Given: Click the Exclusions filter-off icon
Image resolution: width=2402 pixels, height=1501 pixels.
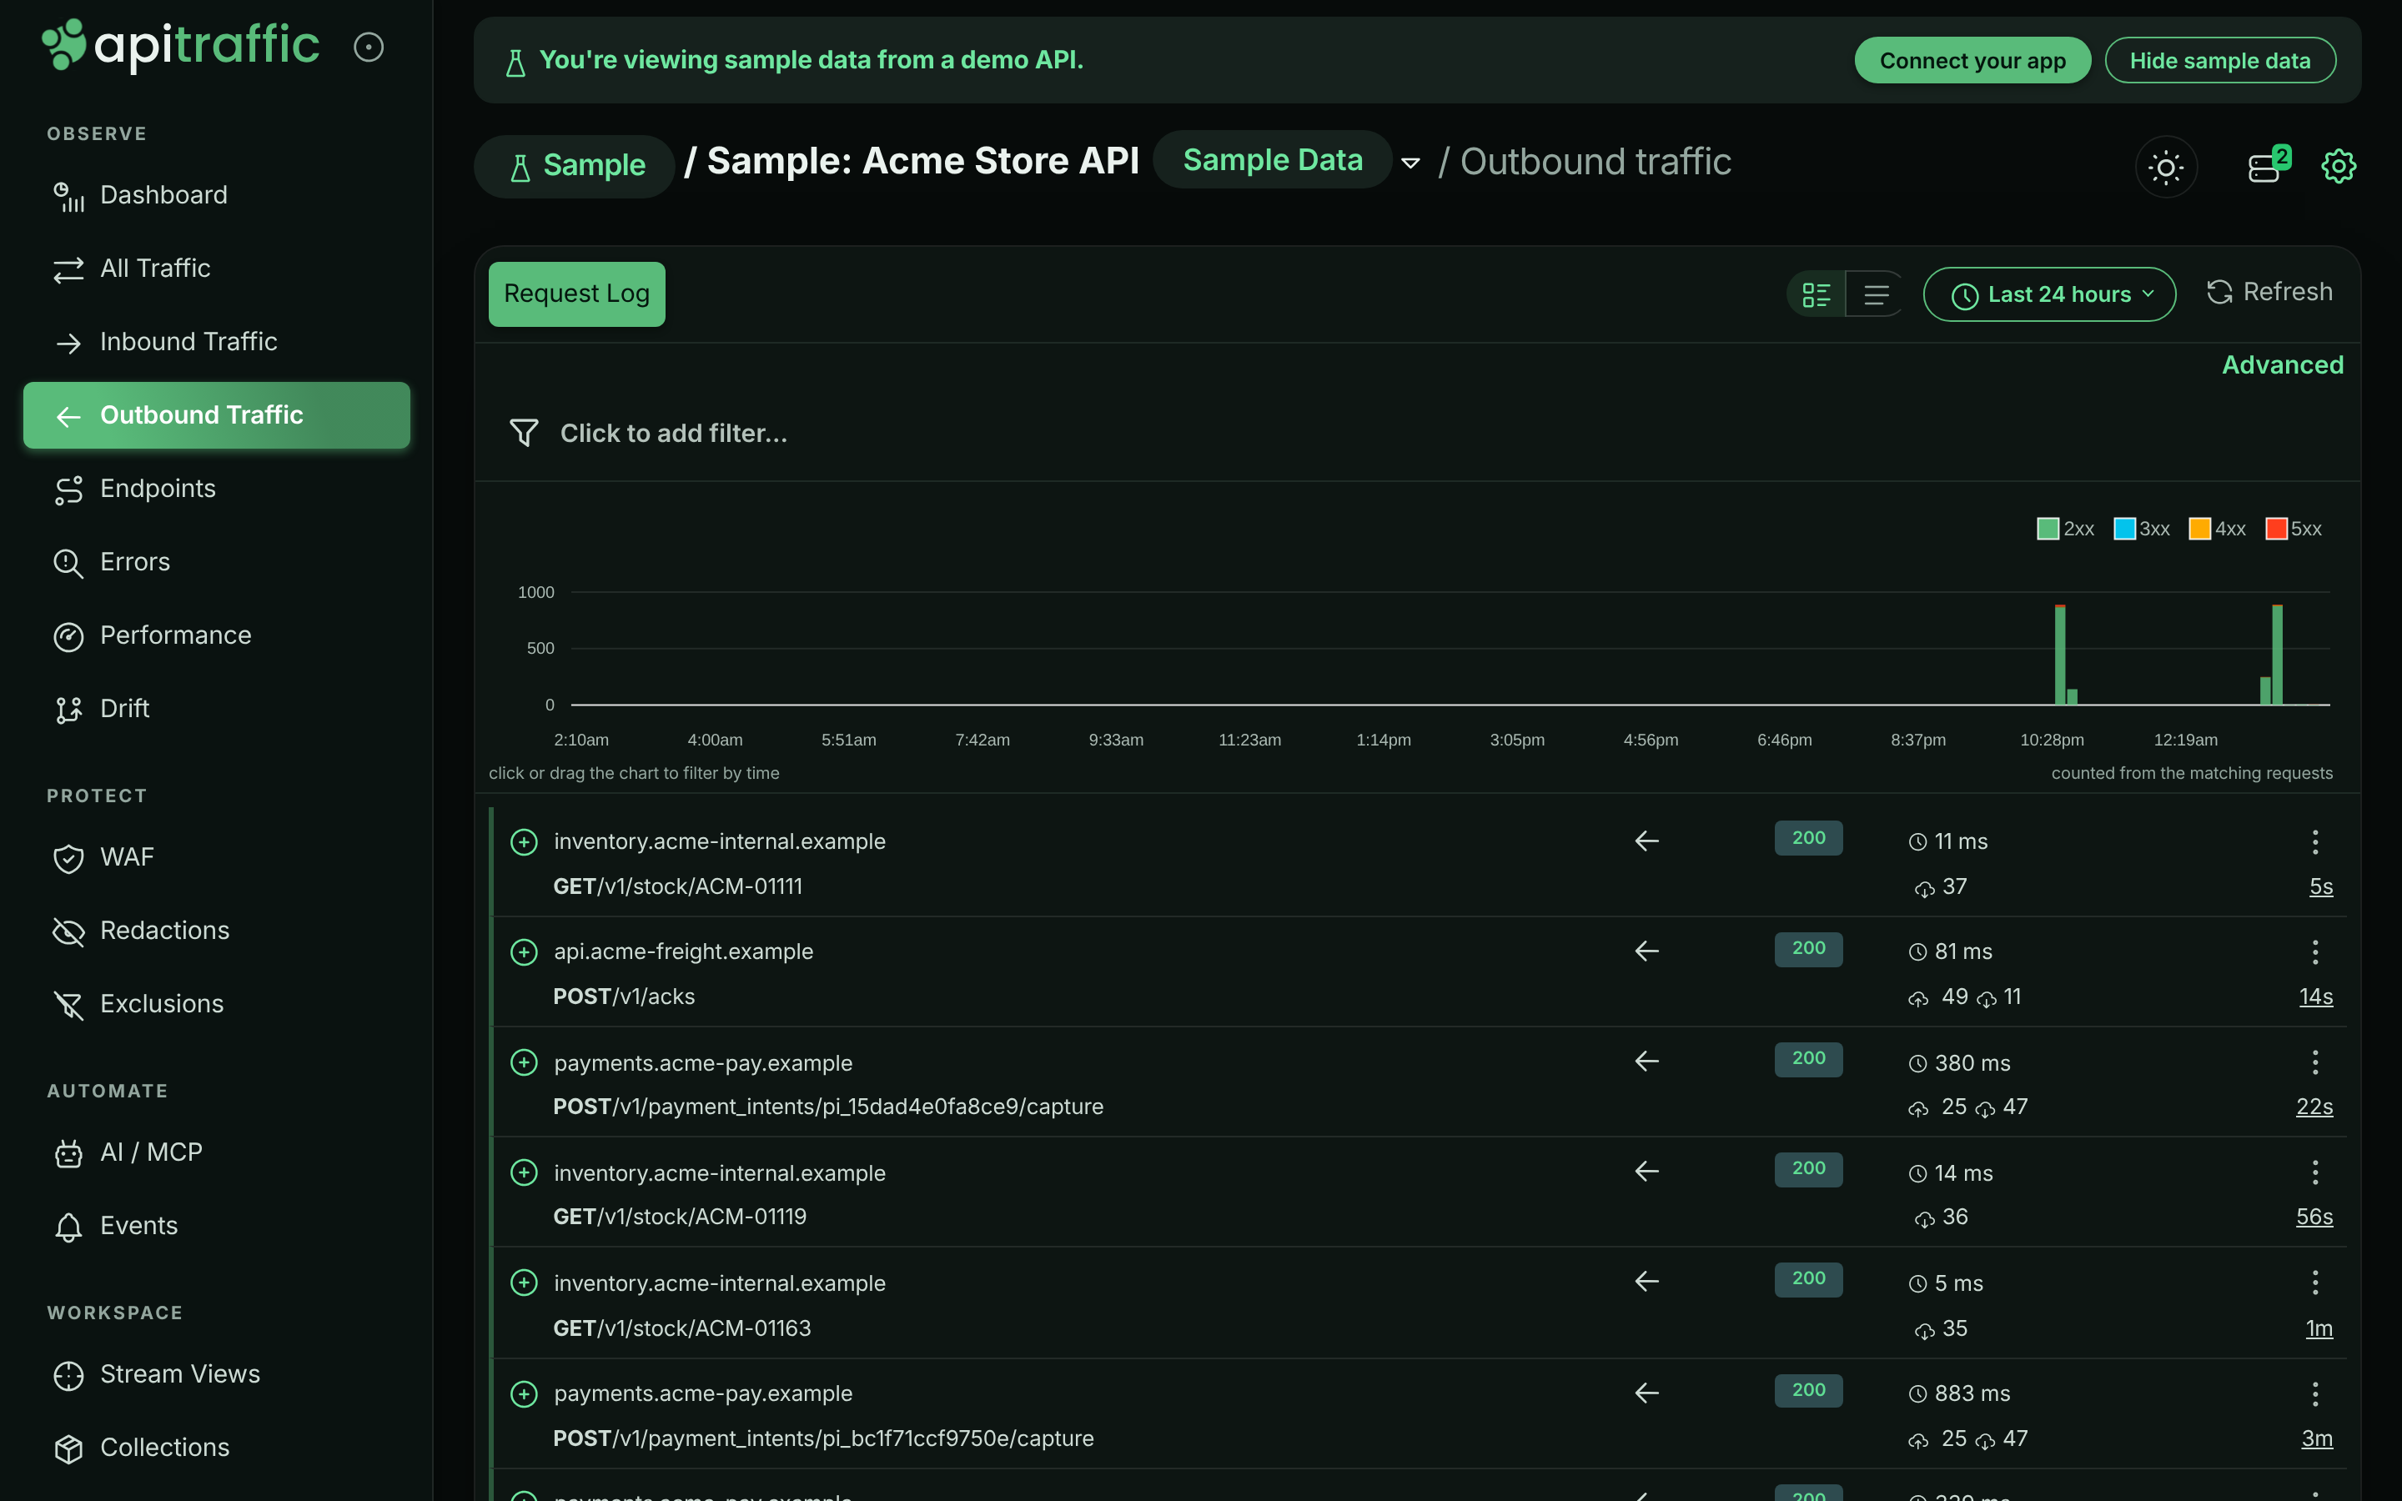Looking at the screenshot, I should [x=68, y=1005].
